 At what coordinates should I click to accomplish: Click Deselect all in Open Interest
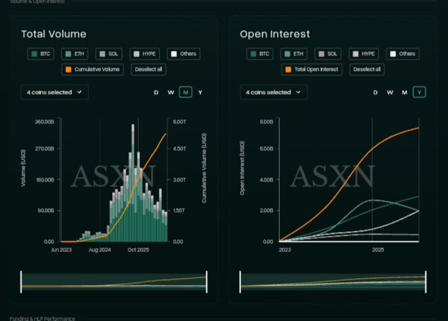367,69
